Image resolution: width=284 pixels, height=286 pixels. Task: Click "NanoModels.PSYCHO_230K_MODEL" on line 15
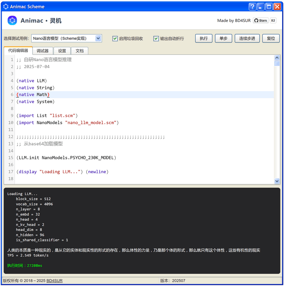(x=78, y=158)
